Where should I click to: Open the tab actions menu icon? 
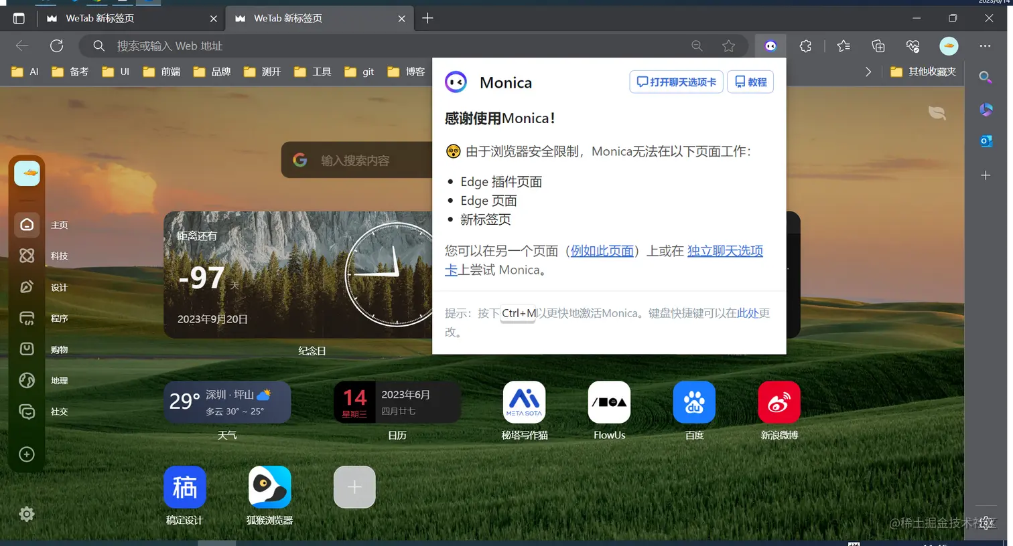coord(19,19)
